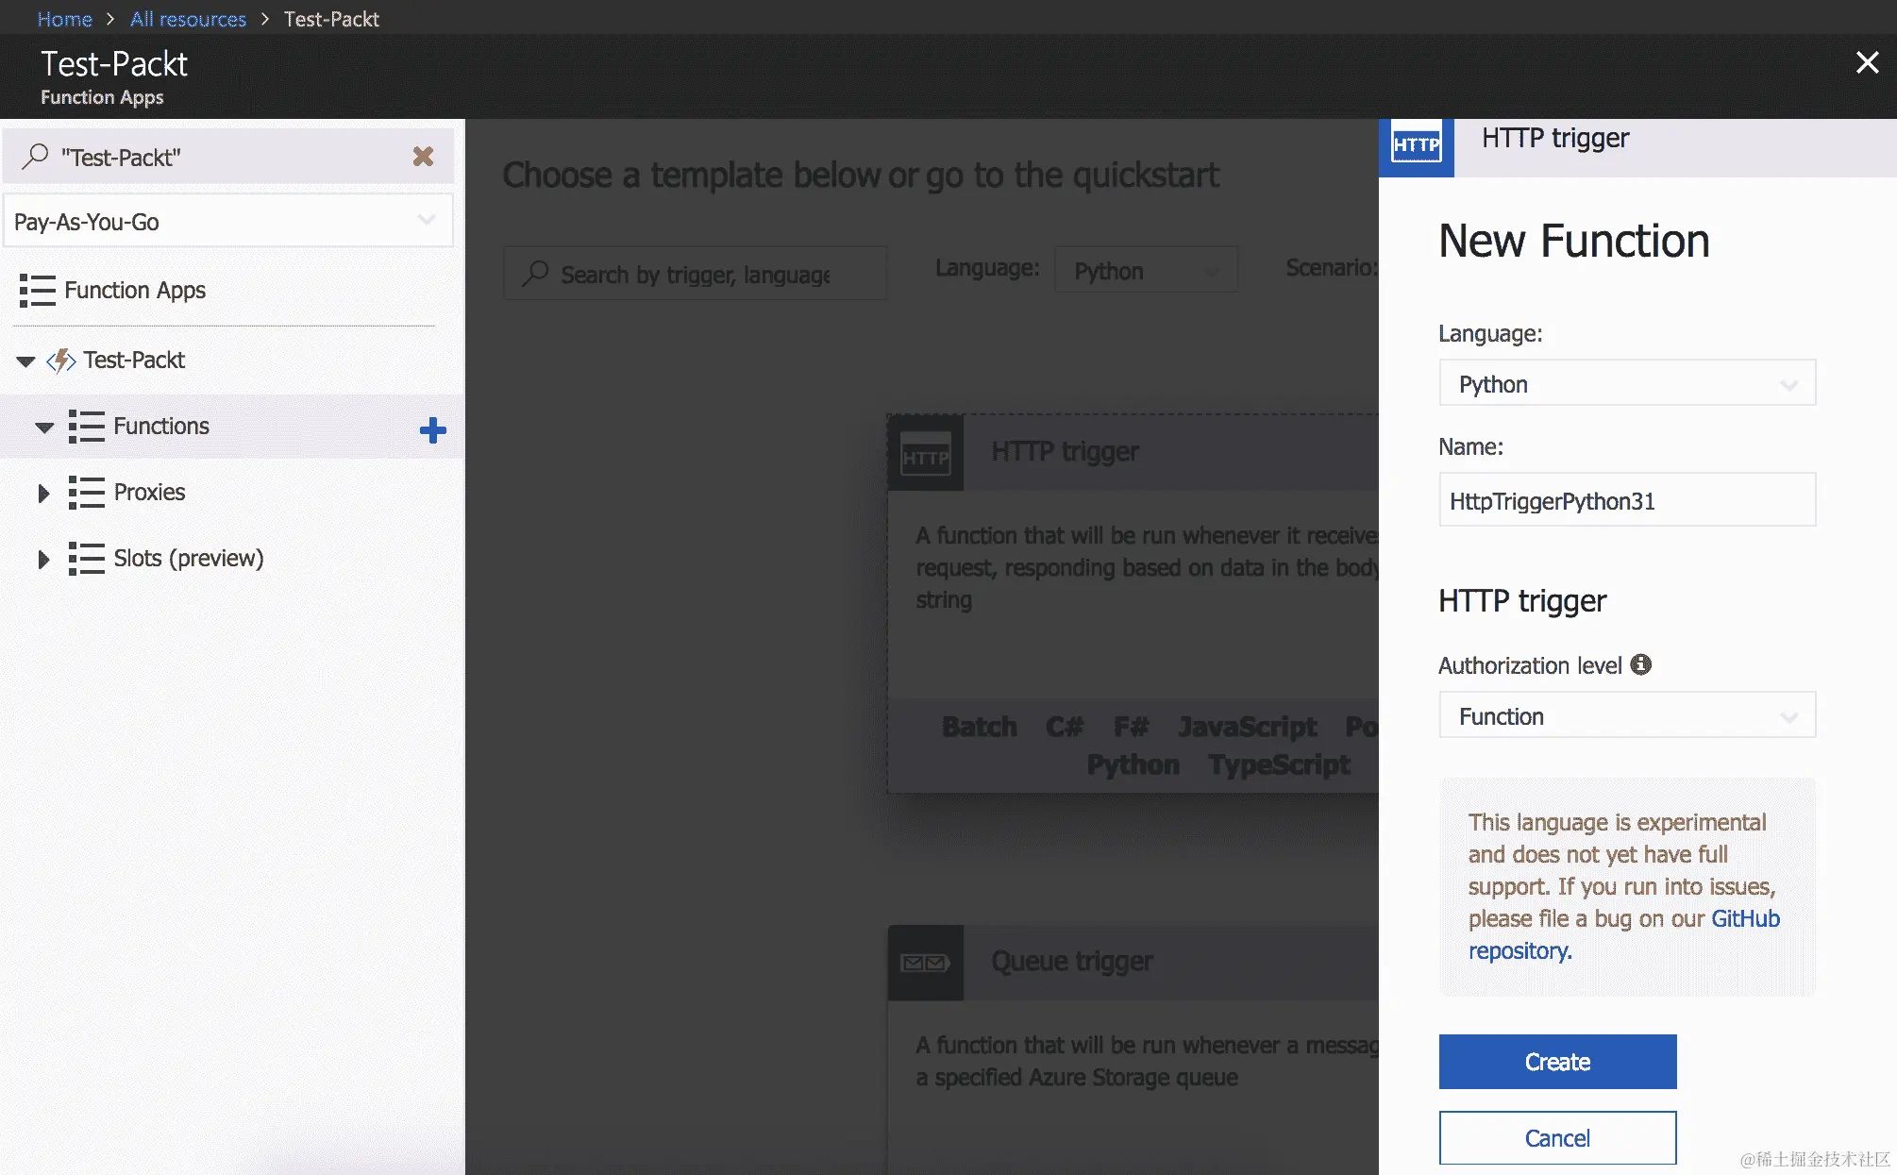The height and width of the screenshot is (1175, 1897).
Task: Click the function Name input field
Action: pyautogui.click(x=1626, y=501)
